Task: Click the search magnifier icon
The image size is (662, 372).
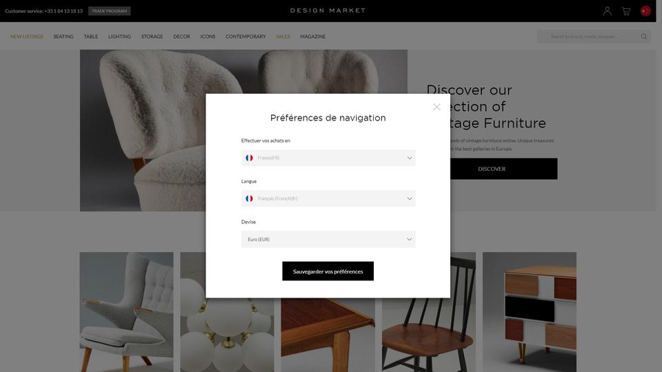Action: (644, 37)
